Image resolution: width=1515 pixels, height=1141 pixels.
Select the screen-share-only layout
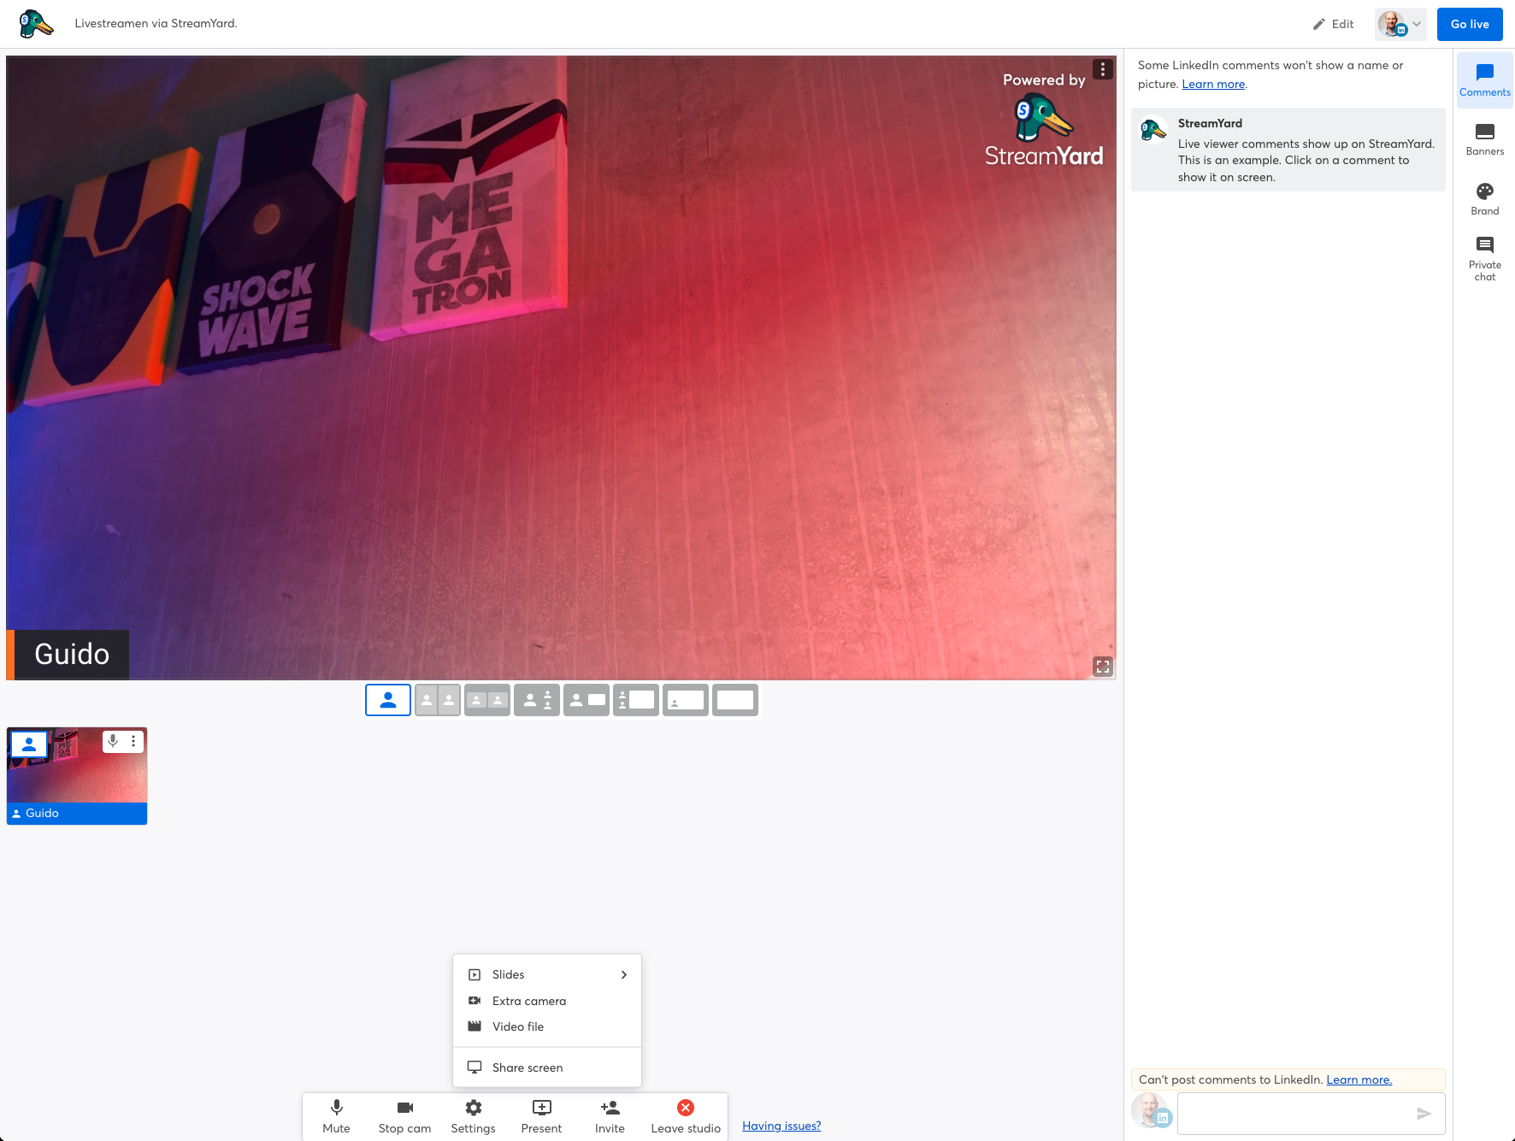click(x=734, y=699)
